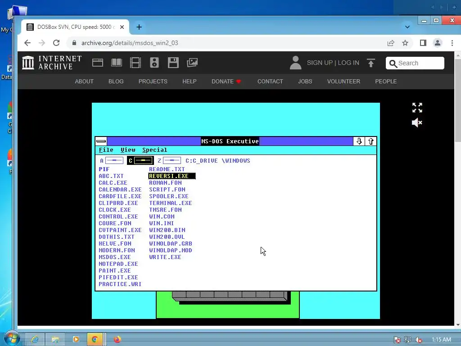Open the Internet Archive audio speaker icon
461x346 pixels.
[x=154, y=63]
